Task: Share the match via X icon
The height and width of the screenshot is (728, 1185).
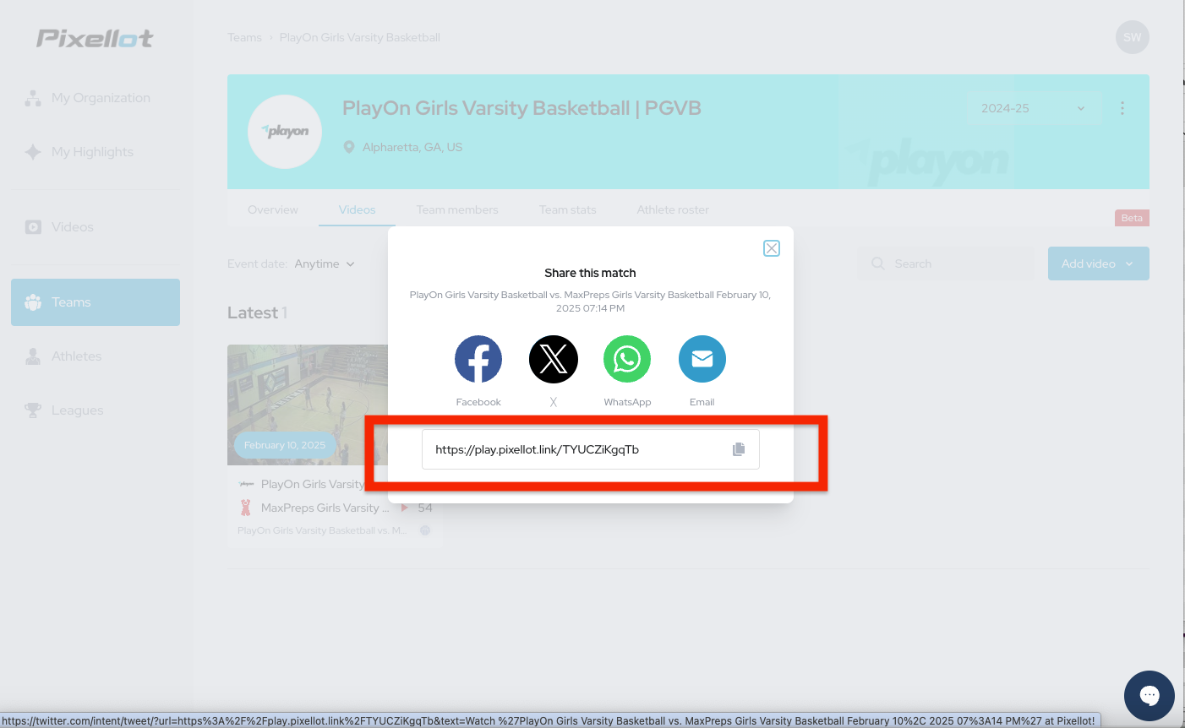Action: point(554,359)
